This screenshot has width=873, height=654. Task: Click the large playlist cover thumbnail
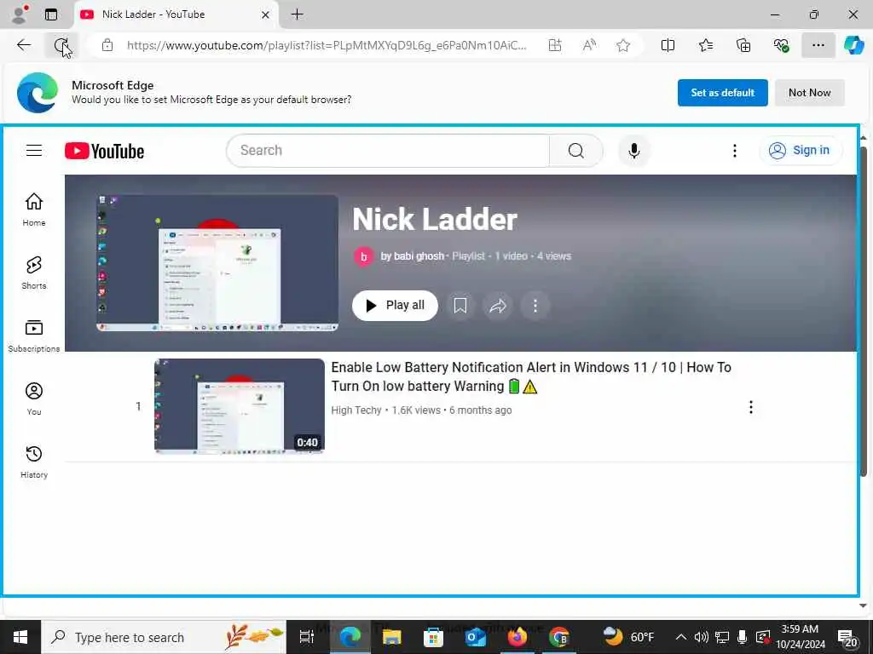(x=217, y=263)
